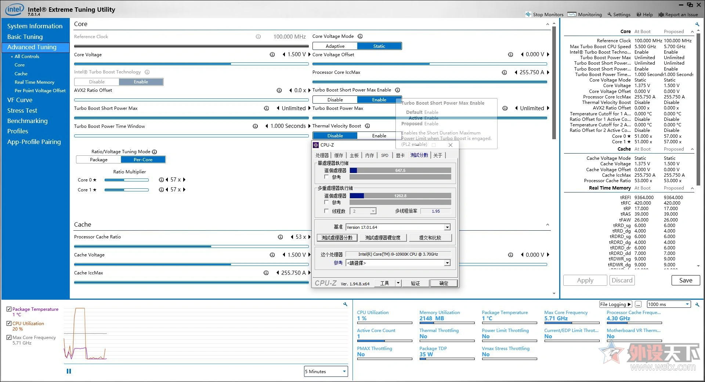
Task: Select Real Time Memory sub-item
Action: [35, 82]
